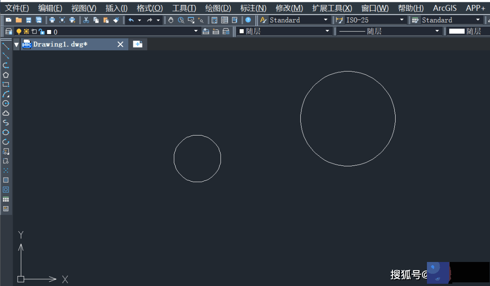Click the Insert Block tool

(5, 151)
